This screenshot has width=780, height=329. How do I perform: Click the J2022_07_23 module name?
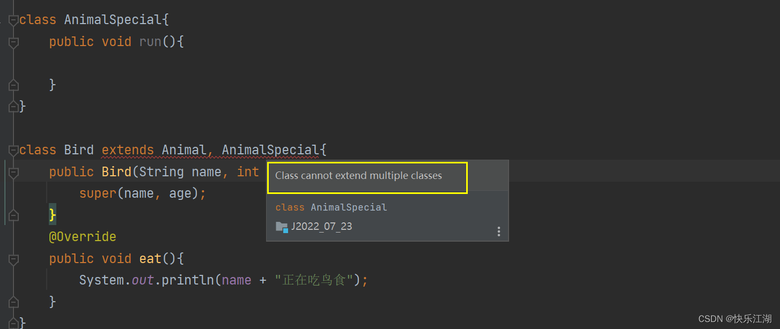pos(321,226)
